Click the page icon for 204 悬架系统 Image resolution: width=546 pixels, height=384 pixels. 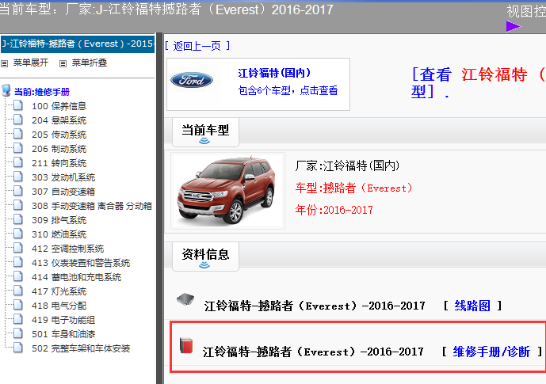18,120
